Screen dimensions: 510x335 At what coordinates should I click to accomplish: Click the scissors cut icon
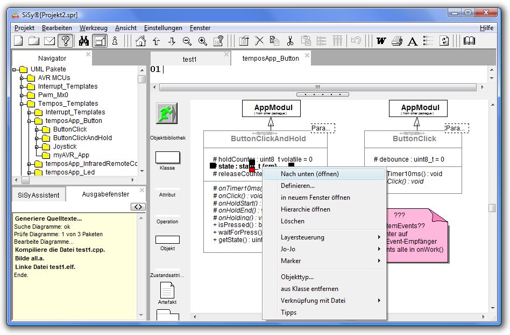point(290,41)
